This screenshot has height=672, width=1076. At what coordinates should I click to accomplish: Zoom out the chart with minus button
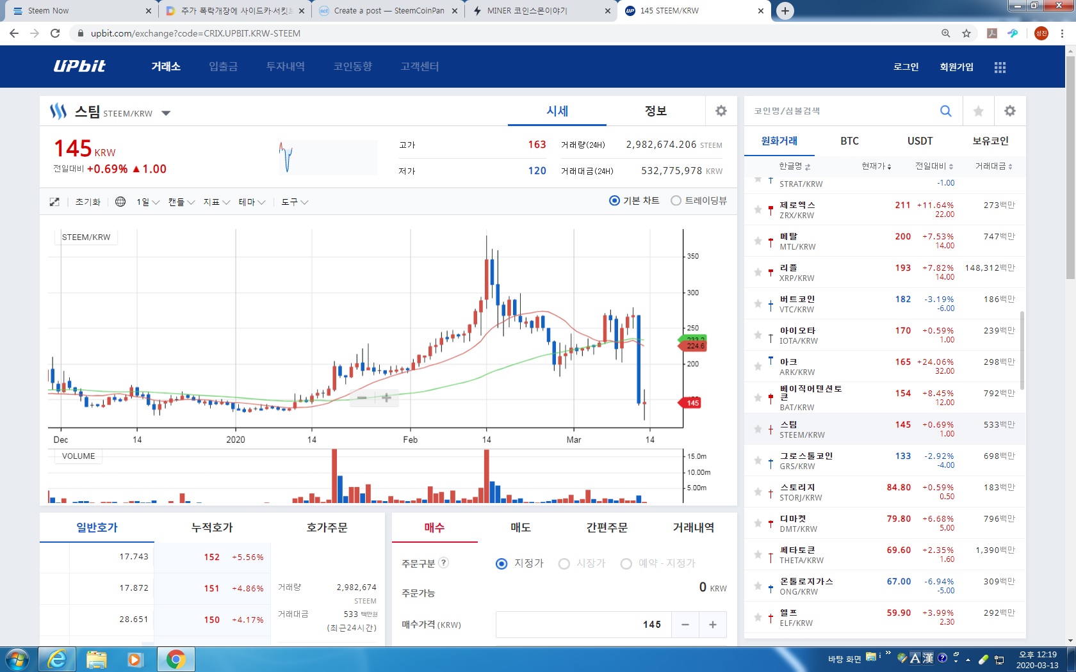pos(362,397)
